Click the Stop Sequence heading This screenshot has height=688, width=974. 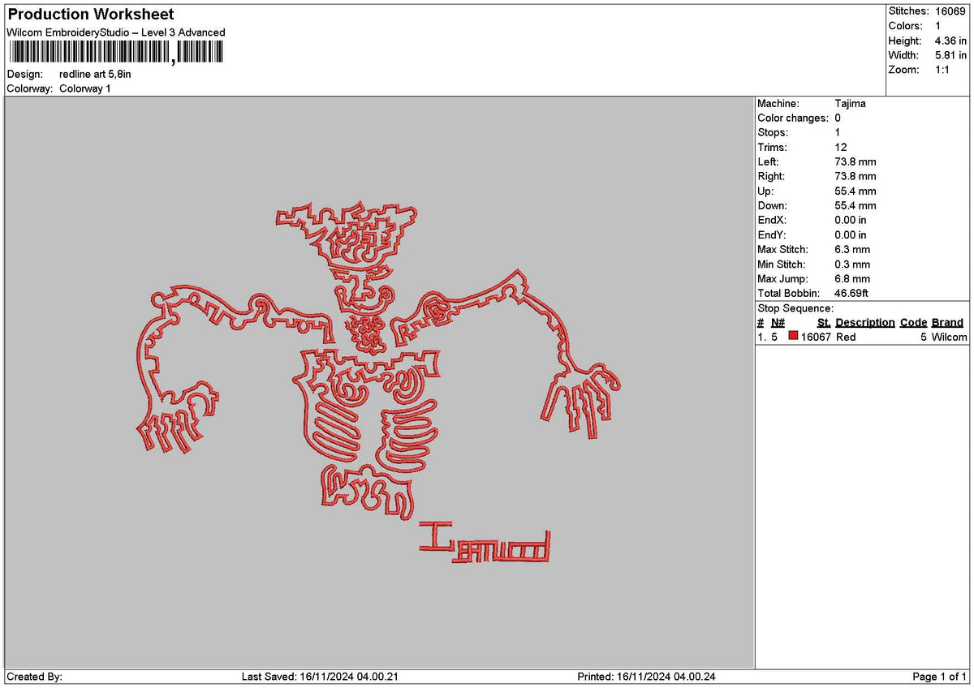[x=795, y=308]
